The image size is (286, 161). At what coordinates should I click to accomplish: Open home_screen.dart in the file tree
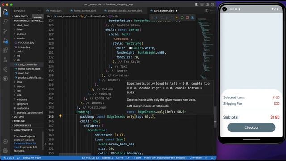[x=29, y=69]
